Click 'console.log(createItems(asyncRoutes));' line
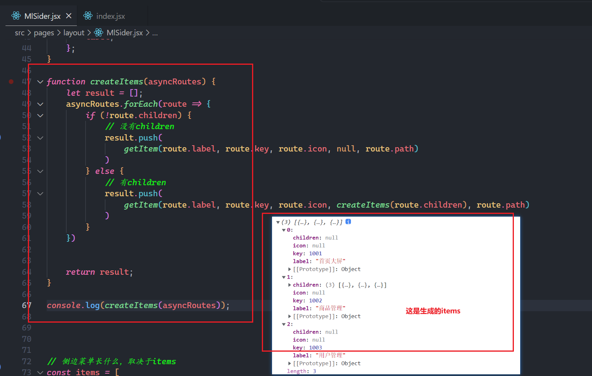This screenshot has width=592, height=376. point(138,305)
